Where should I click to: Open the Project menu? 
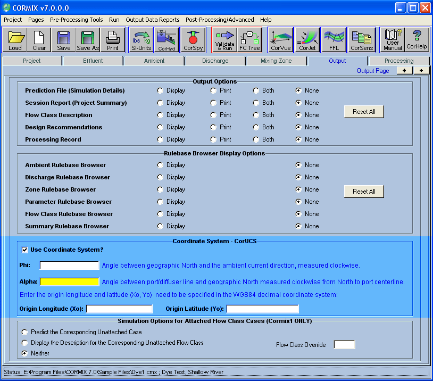pos(13,20)
